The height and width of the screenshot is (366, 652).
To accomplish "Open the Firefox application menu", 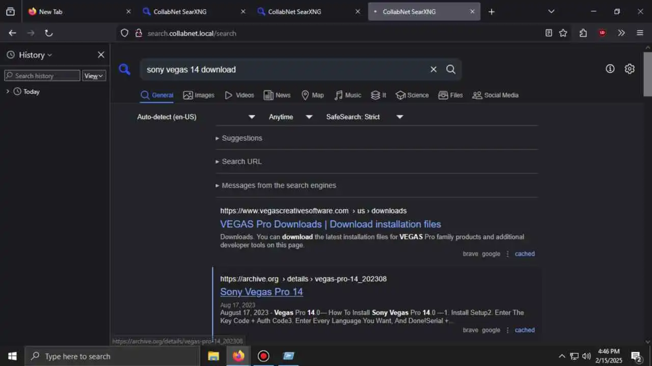I will (640, 33).
